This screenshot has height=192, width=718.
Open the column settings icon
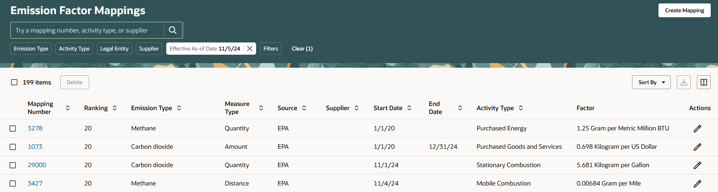[704, 82]
